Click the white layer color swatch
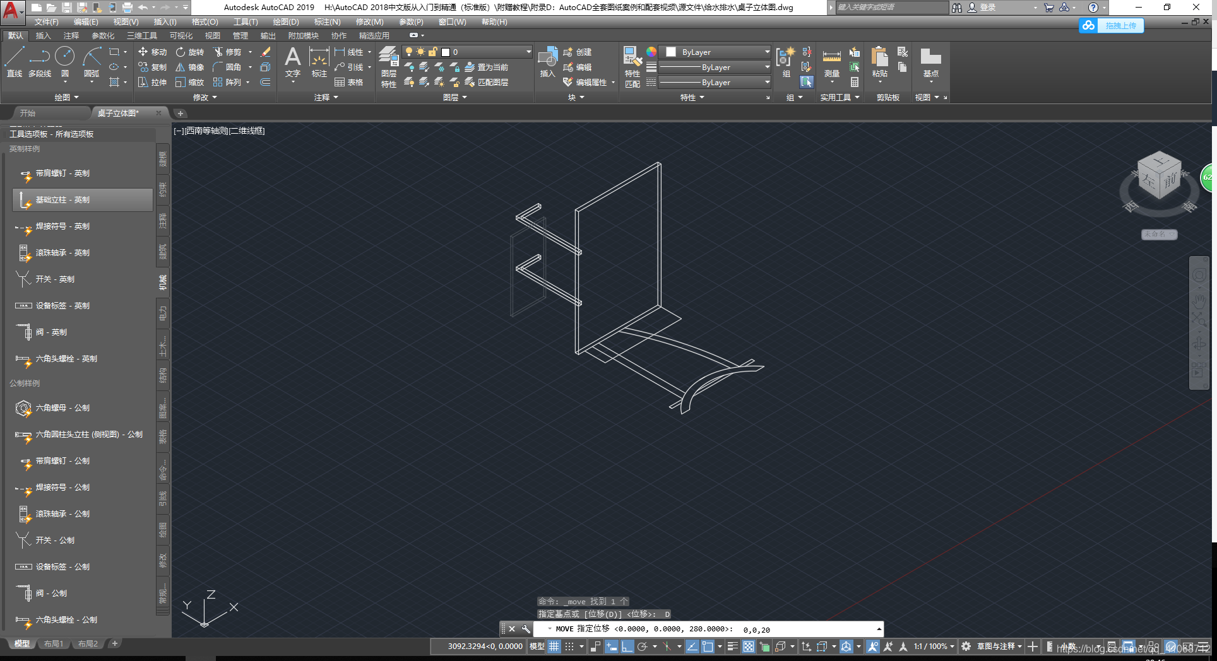Screen dimensions: 1217x661 click(x=446, y=52)
